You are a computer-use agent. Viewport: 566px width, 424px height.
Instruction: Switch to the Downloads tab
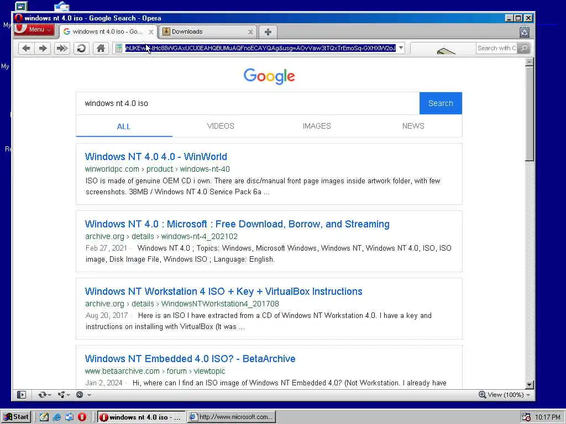click(x=208, y=31)
